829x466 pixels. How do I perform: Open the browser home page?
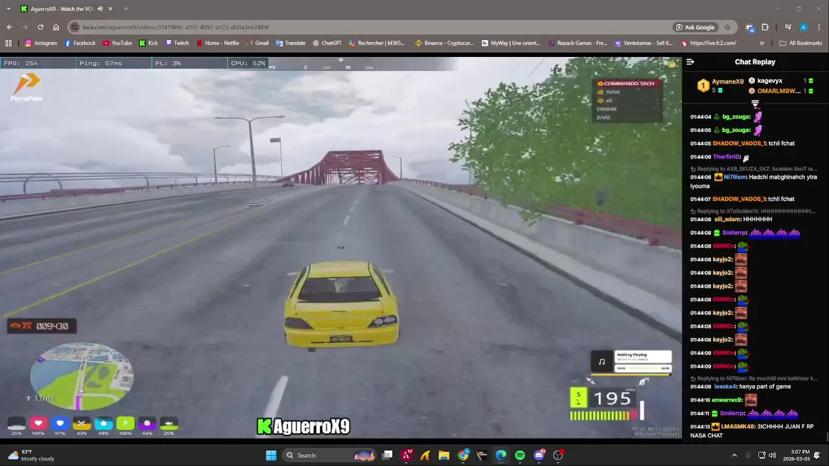pos(56,27)
